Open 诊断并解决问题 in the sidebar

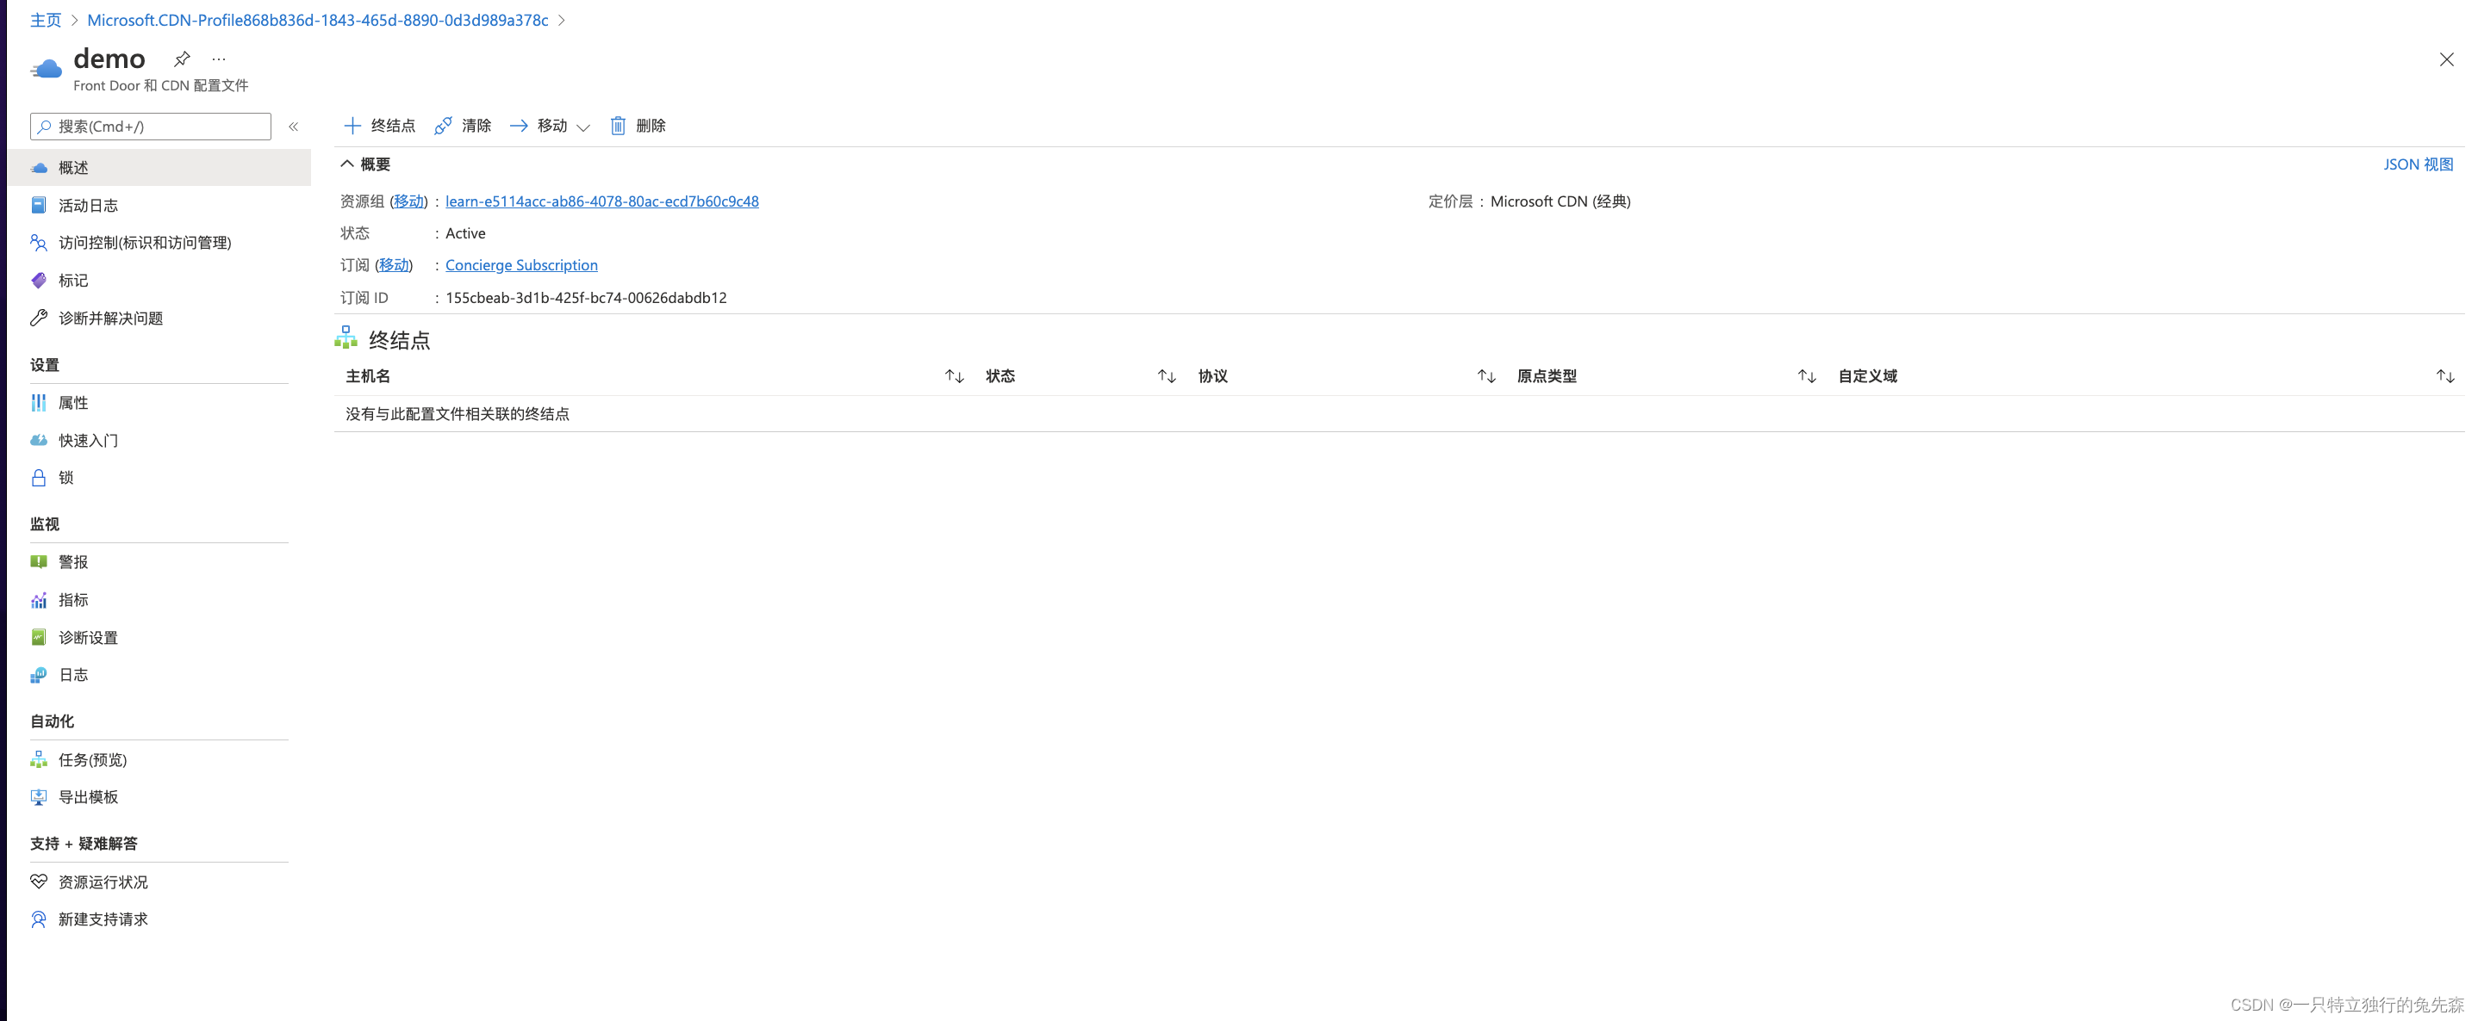(x=110, y=319)
